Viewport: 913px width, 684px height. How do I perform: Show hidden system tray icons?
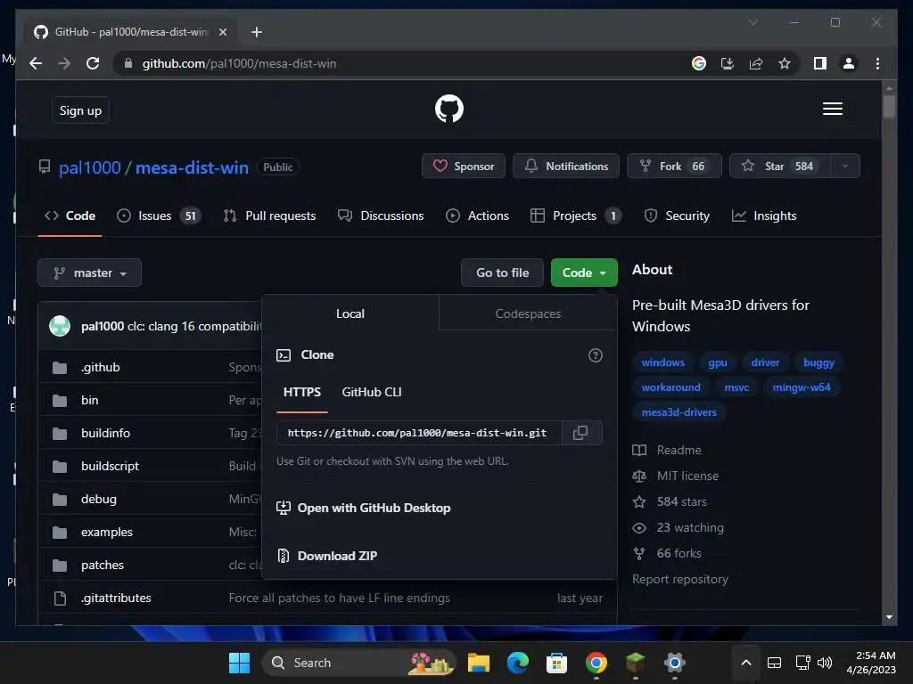tap(746, 663)
